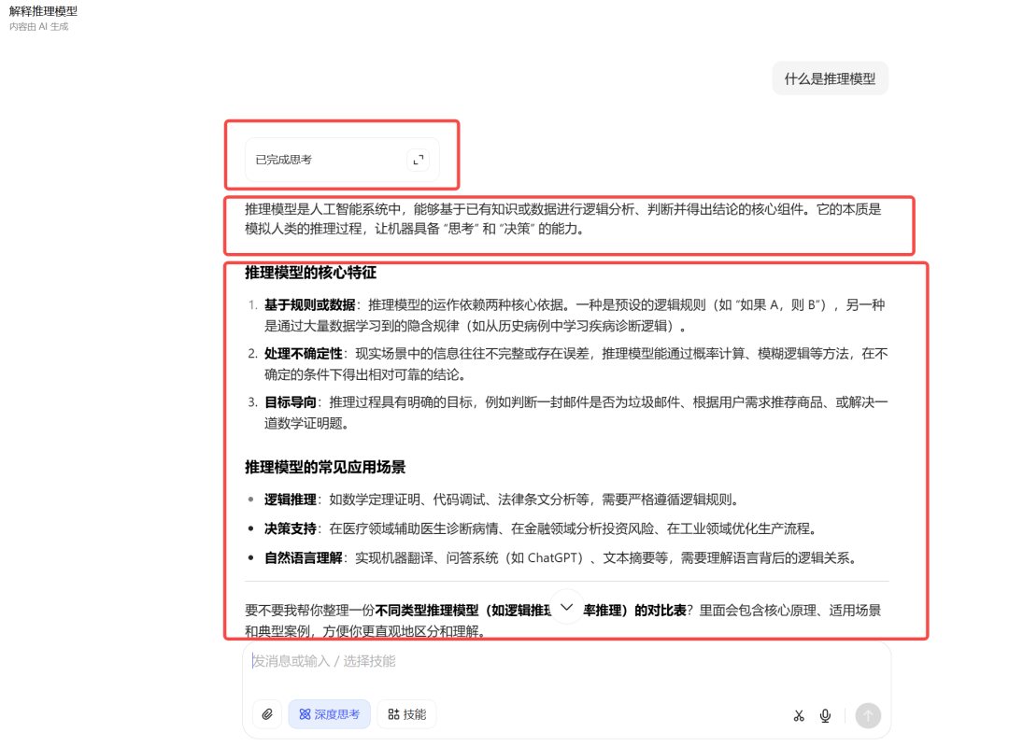Viewport: 1009px width, 746px height.
Task: Click the bullet term 自然语言理解
Action: (303, 557)
